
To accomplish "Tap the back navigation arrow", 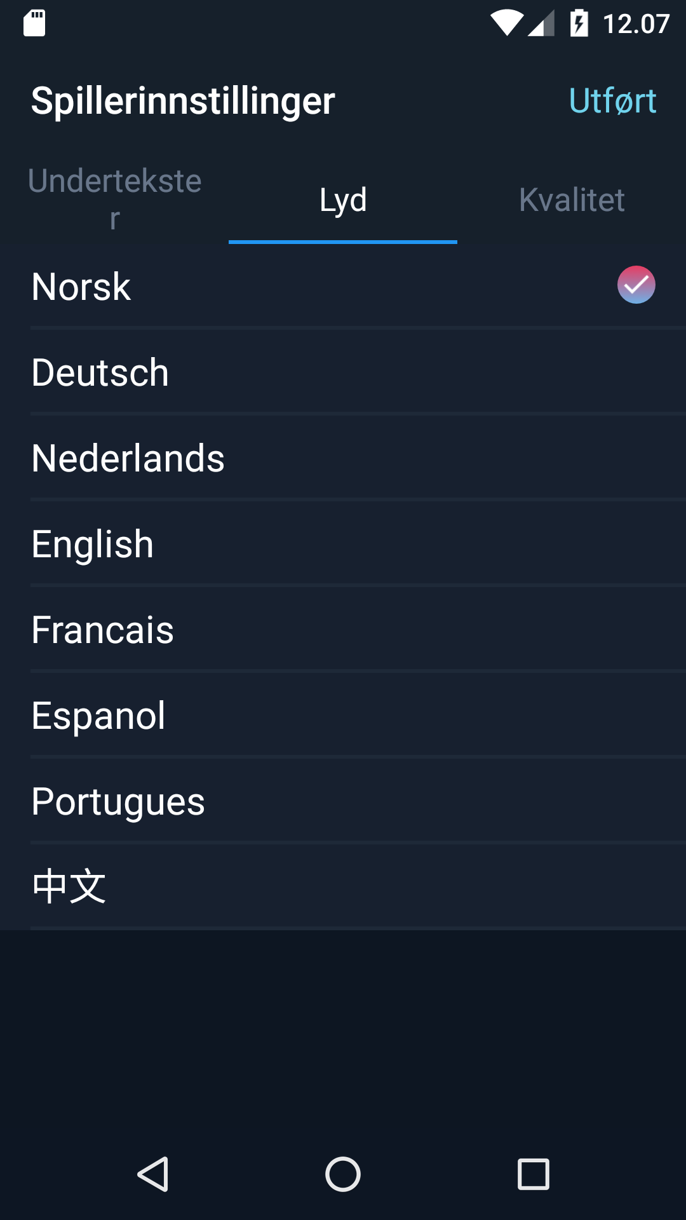I will [x=154, y=1174].
